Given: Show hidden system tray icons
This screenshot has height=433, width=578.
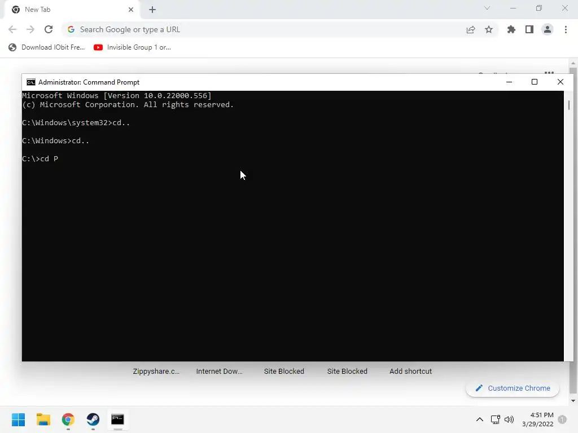Looking at the screenshot, I should point(480,419).
